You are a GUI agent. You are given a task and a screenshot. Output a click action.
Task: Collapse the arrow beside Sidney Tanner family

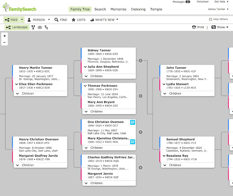(141, 61)
